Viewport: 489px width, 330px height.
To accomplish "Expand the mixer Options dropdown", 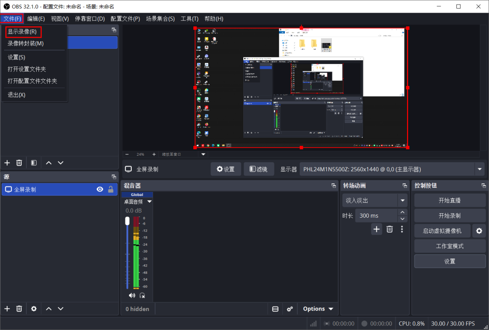I will click(x=318, y=309).
